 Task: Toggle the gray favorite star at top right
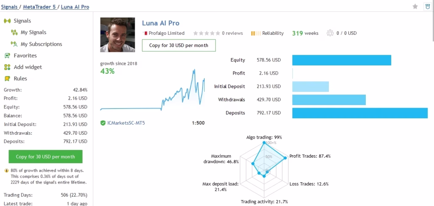pyautogui.click(x=415, y=6)
